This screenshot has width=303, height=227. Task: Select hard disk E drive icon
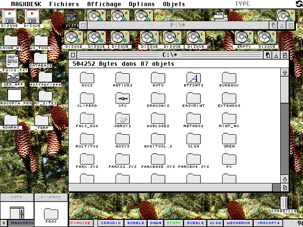(120, 16)
